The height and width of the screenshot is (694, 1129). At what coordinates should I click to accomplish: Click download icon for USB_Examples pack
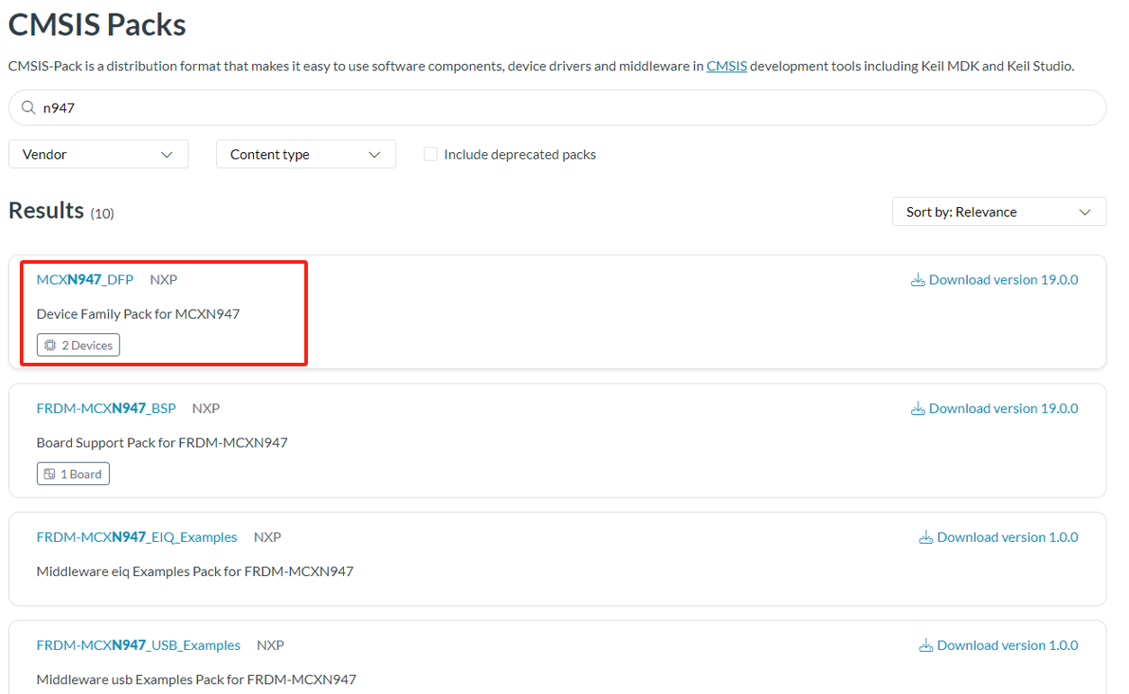926,645
